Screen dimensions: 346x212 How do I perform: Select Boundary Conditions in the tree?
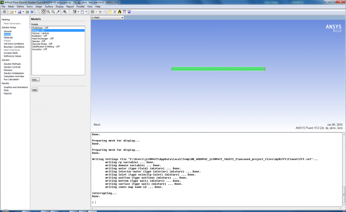14,47
